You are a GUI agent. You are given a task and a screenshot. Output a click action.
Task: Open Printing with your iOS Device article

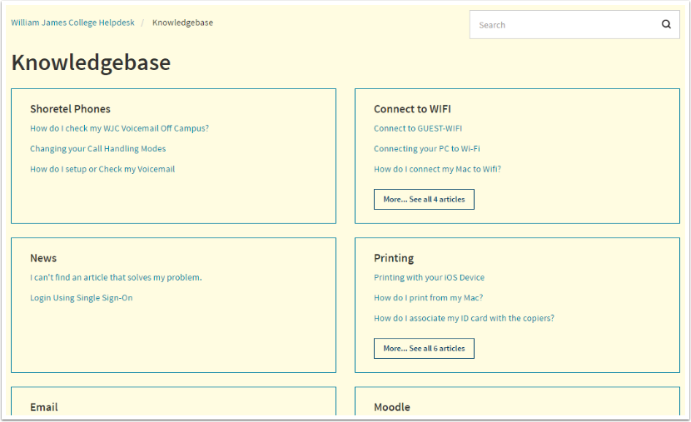[x=429, y=277]
